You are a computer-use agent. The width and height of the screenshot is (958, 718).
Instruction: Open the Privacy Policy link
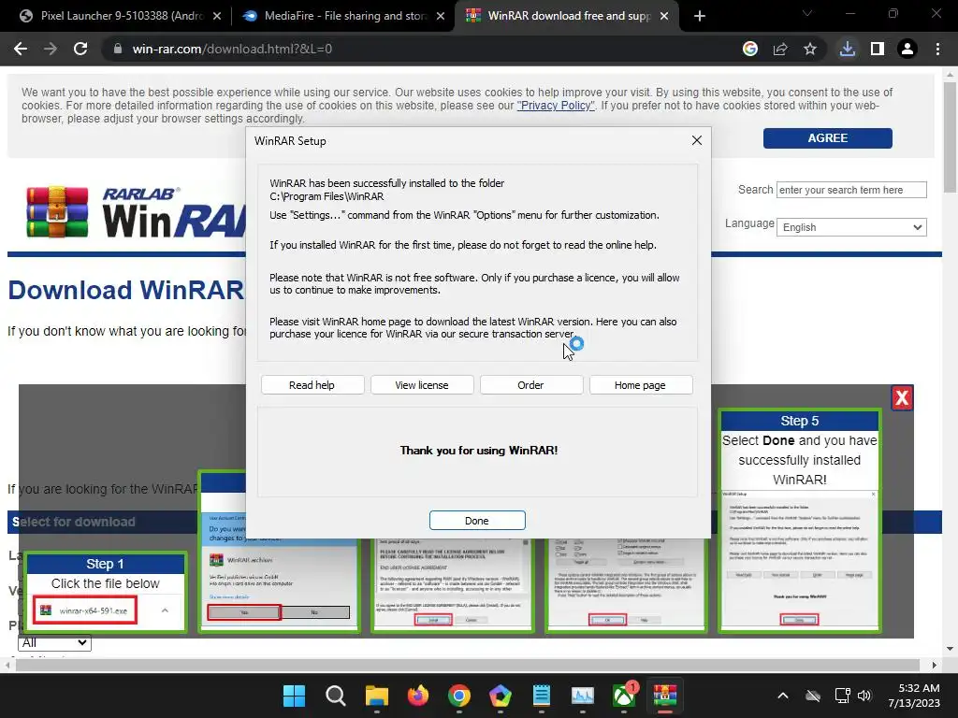[x=556, y=106]
